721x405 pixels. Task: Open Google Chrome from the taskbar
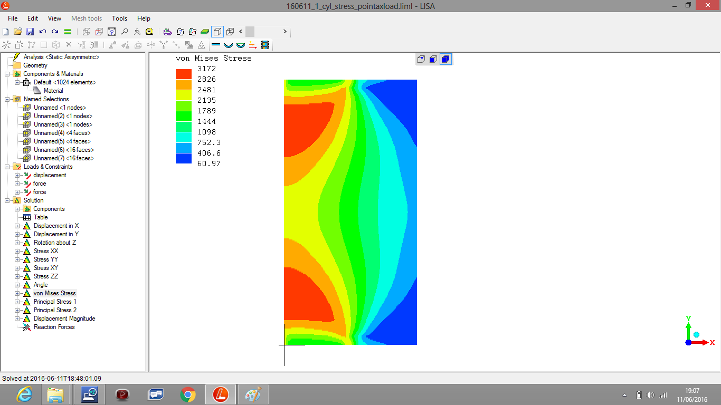pyautogui.click(x=187, y=394)
